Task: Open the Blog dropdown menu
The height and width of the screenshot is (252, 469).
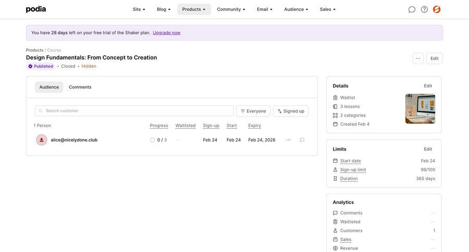Action: [164, 9]
